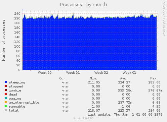
Task: Click zombie average value 939.58u
Action: point(125,90)
